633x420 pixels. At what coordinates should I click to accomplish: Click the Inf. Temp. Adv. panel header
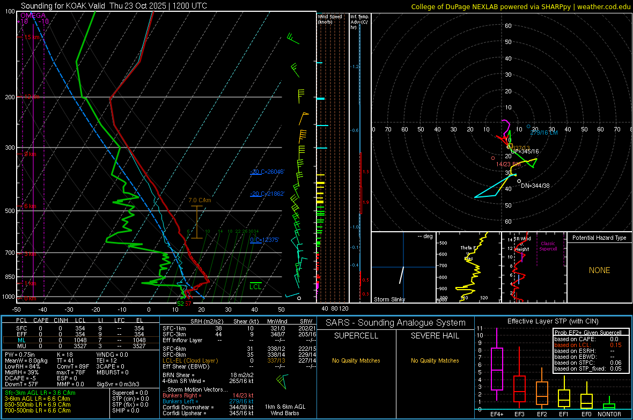click(x=359, y=22)
